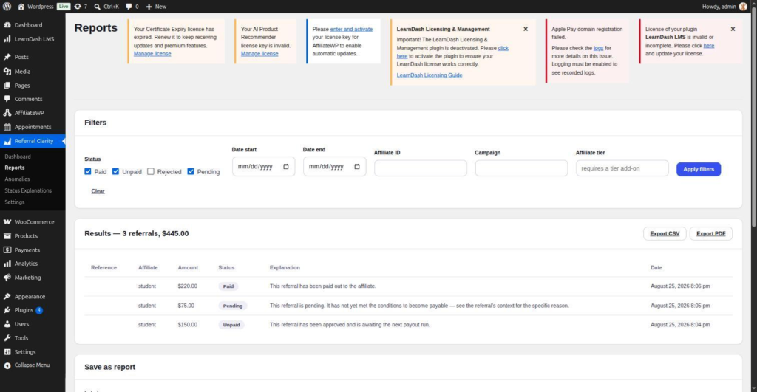This screenshot has height=392, width=757.
Task: Click the Payments sidebar icon
Action: 7,250
